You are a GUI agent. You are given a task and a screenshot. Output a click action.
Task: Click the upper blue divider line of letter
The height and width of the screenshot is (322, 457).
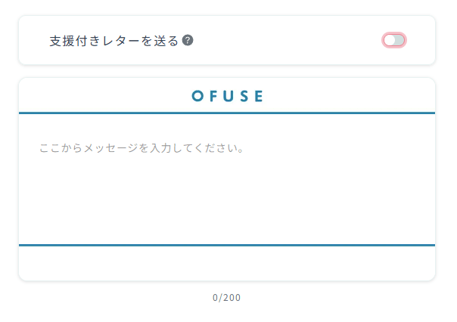(227, 113)
